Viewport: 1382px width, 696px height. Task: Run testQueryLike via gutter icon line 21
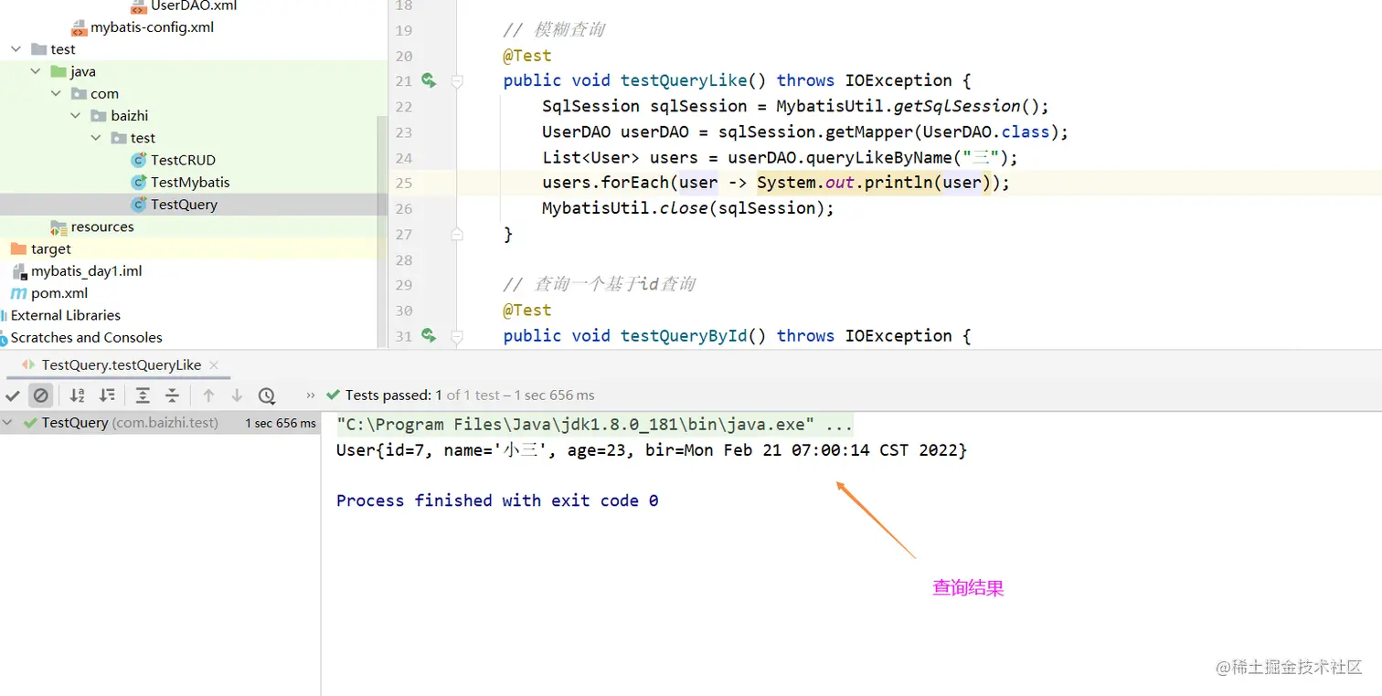(x=429, y=81)
